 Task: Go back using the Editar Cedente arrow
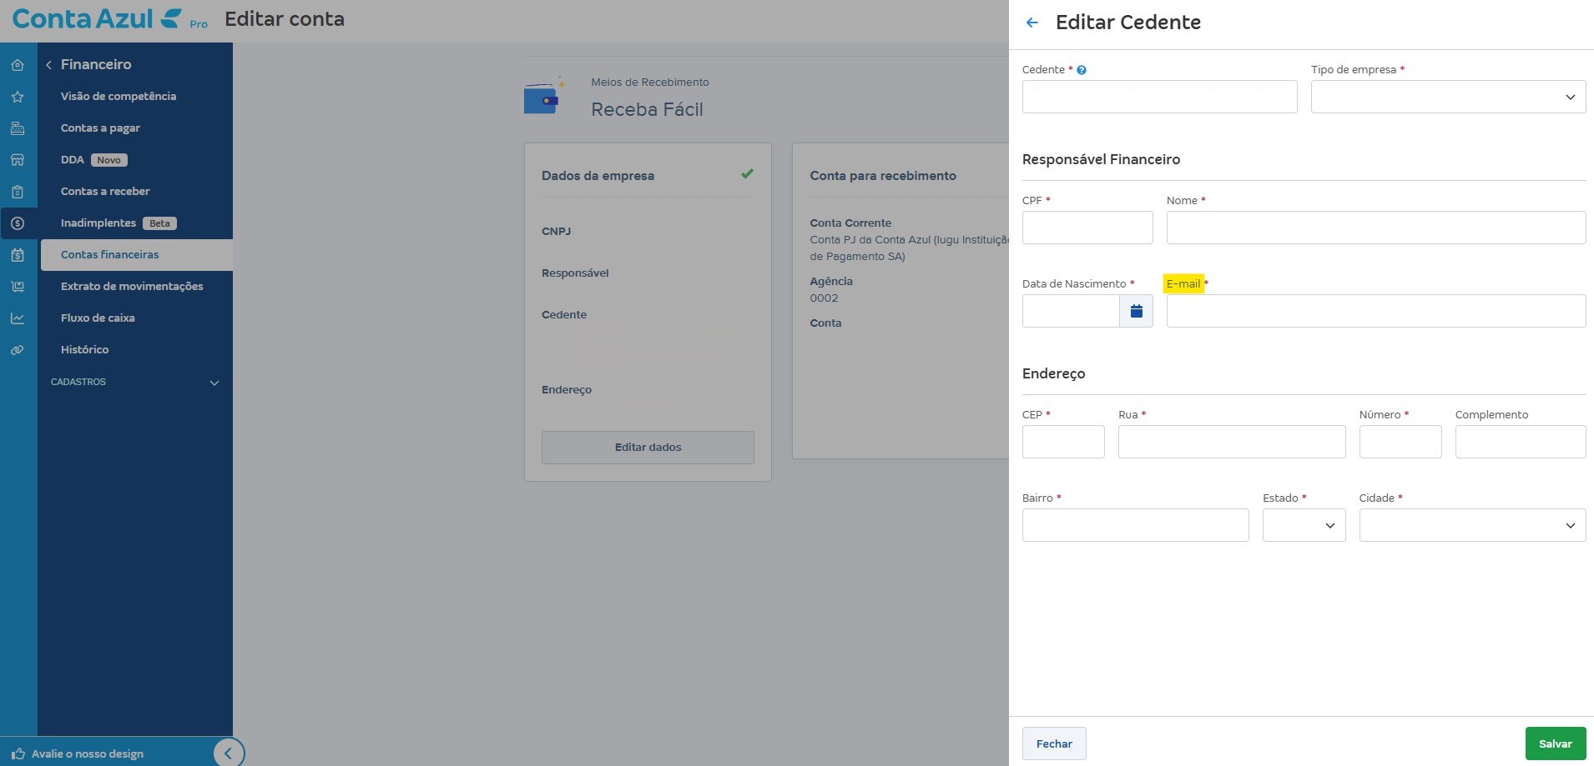pyautogui.click(x=1032, y=23)
